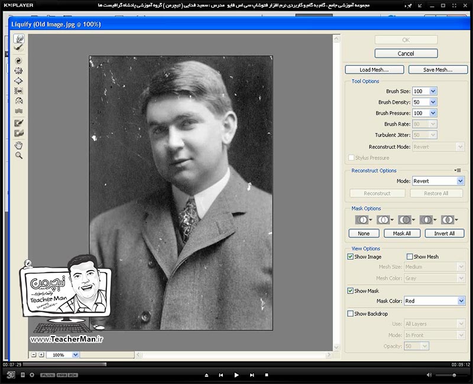Click the preview vertical scrollbar down arrow

coord(336,347)
